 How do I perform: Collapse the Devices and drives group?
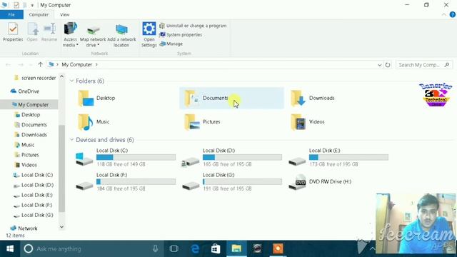[x=71, y=140]
